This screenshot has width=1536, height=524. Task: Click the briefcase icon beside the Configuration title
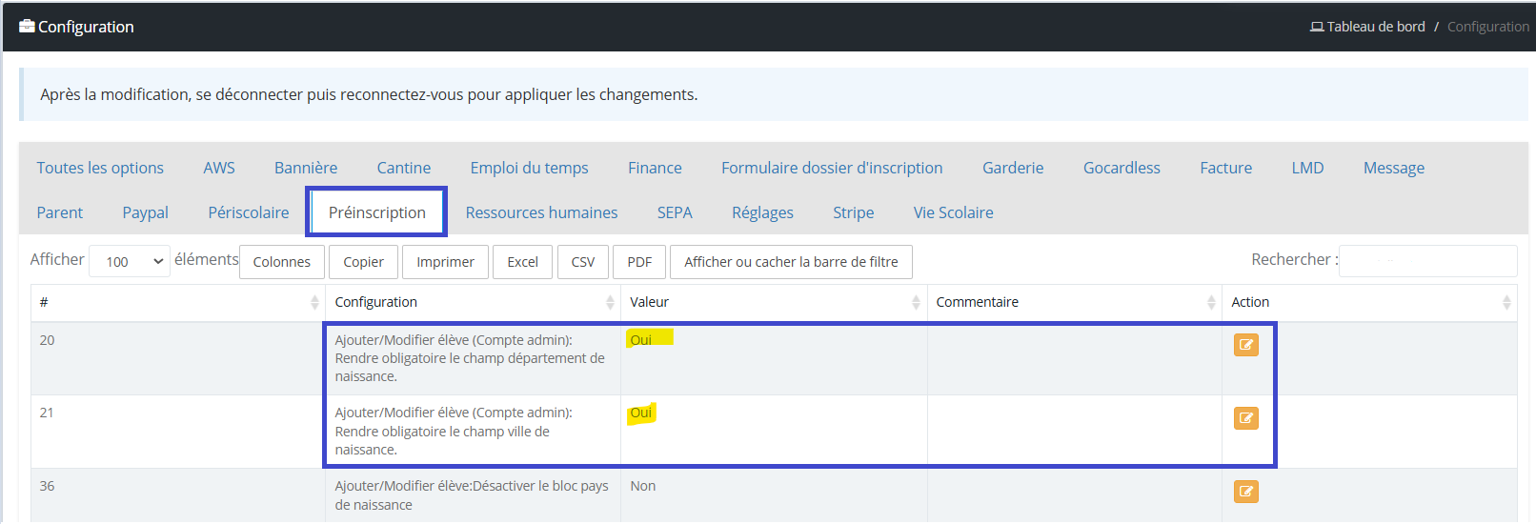pyautogui.click(x=27, y=27)
